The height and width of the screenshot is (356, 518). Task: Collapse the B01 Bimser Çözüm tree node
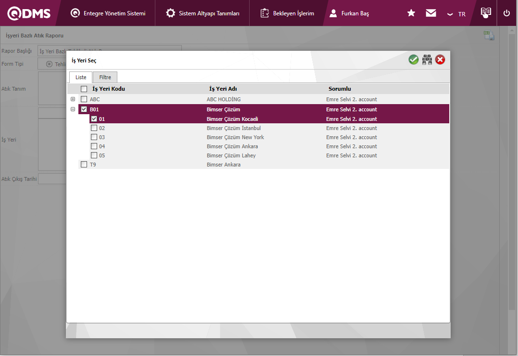(x=73, y=109)
